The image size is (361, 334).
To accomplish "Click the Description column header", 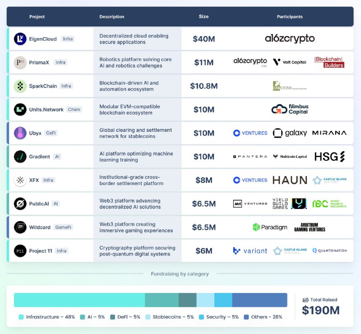I will pyautogui.click(x=111, y=17).
